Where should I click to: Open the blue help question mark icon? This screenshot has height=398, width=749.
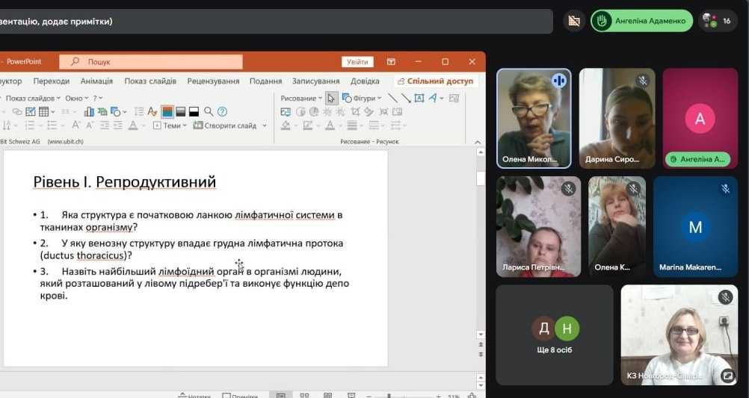(222, 112)
